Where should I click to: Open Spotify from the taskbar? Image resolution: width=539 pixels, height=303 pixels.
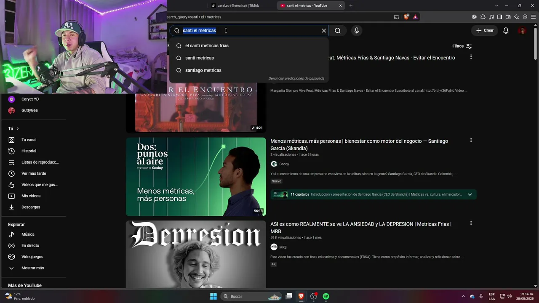[x=326, y=296]
